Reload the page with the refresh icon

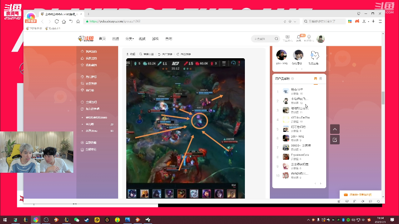56,21
